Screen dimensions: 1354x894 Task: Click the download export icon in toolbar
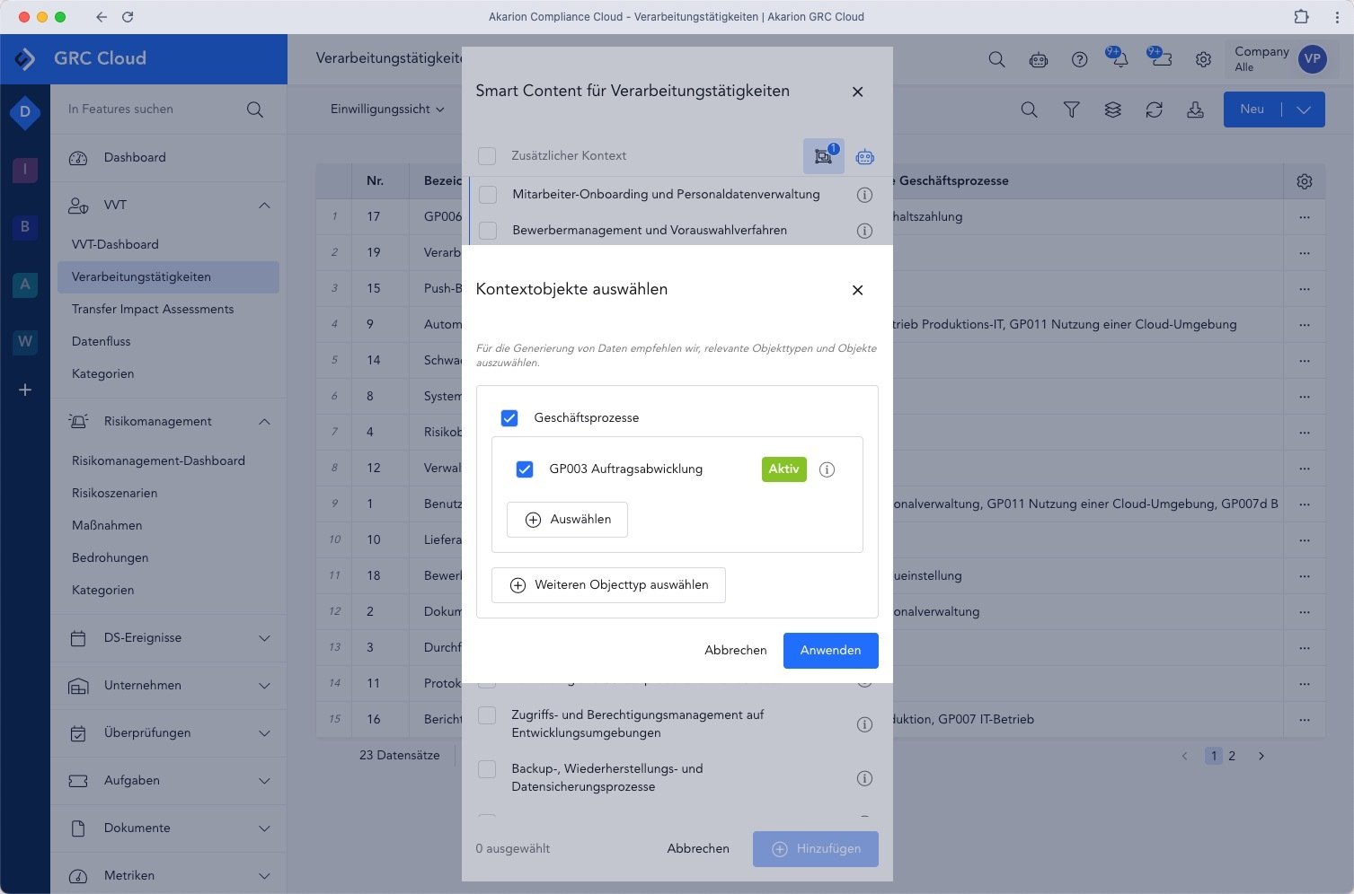coord(1195,110)
